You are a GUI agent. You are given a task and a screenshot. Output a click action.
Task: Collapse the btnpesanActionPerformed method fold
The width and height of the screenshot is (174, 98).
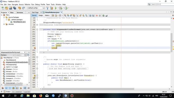click(37, 29)
